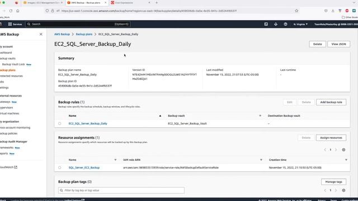Open the N. Virginia region dropdown
The height and width of the screenshot is (201, 358).
[300, 24]
